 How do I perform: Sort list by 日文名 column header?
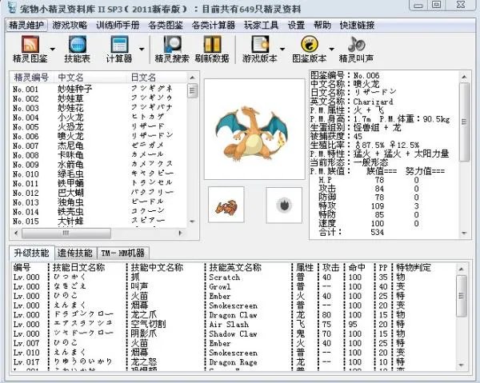157,78
